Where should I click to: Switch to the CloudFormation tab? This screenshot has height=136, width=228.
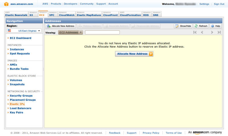130,14
